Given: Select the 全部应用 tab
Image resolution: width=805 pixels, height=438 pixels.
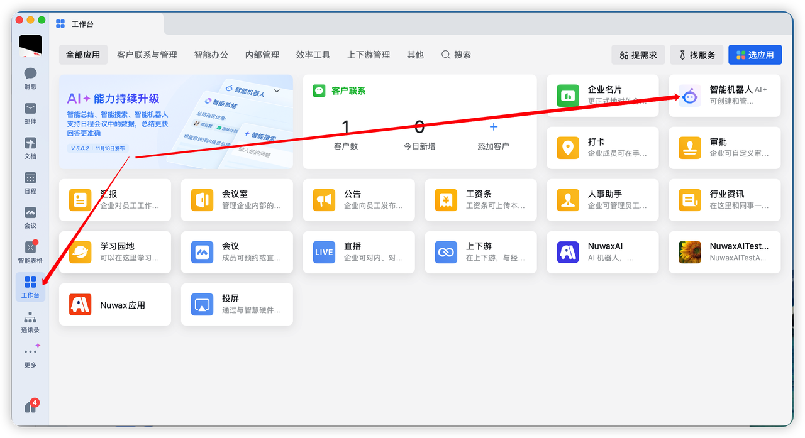Looking at the screenshot, I should pyautogui.click(x=83, y=55).
